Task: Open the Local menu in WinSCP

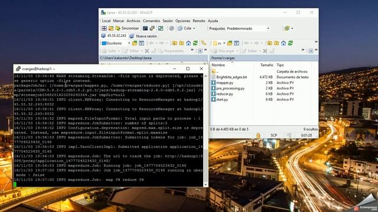Action: pyautogui.click(x=106, y=21)
